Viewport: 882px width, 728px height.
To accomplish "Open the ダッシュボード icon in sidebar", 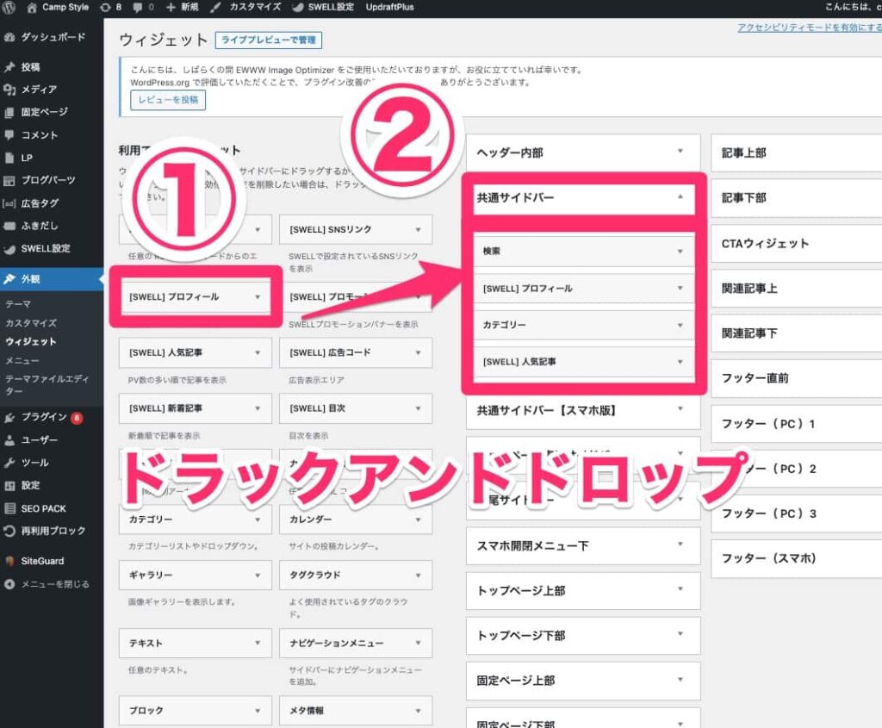I will (x=9, y=38).
